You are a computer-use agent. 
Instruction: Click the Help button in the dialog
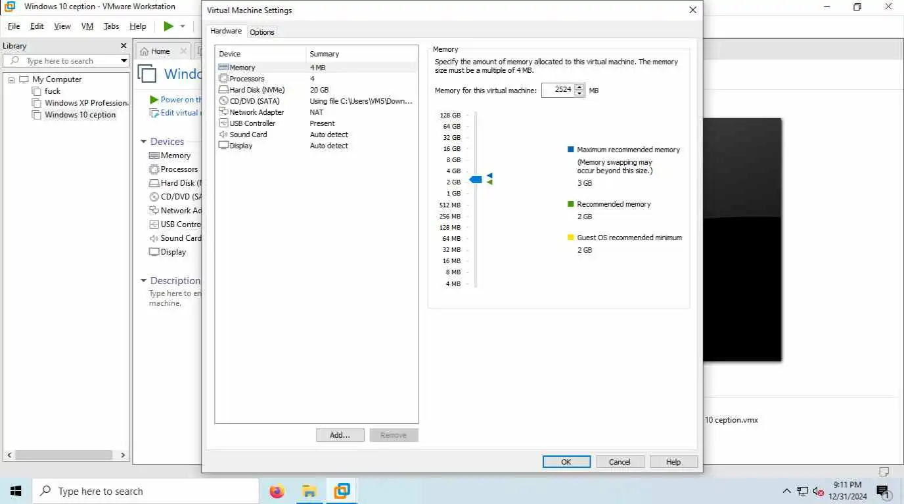click(x=673, y=462)
